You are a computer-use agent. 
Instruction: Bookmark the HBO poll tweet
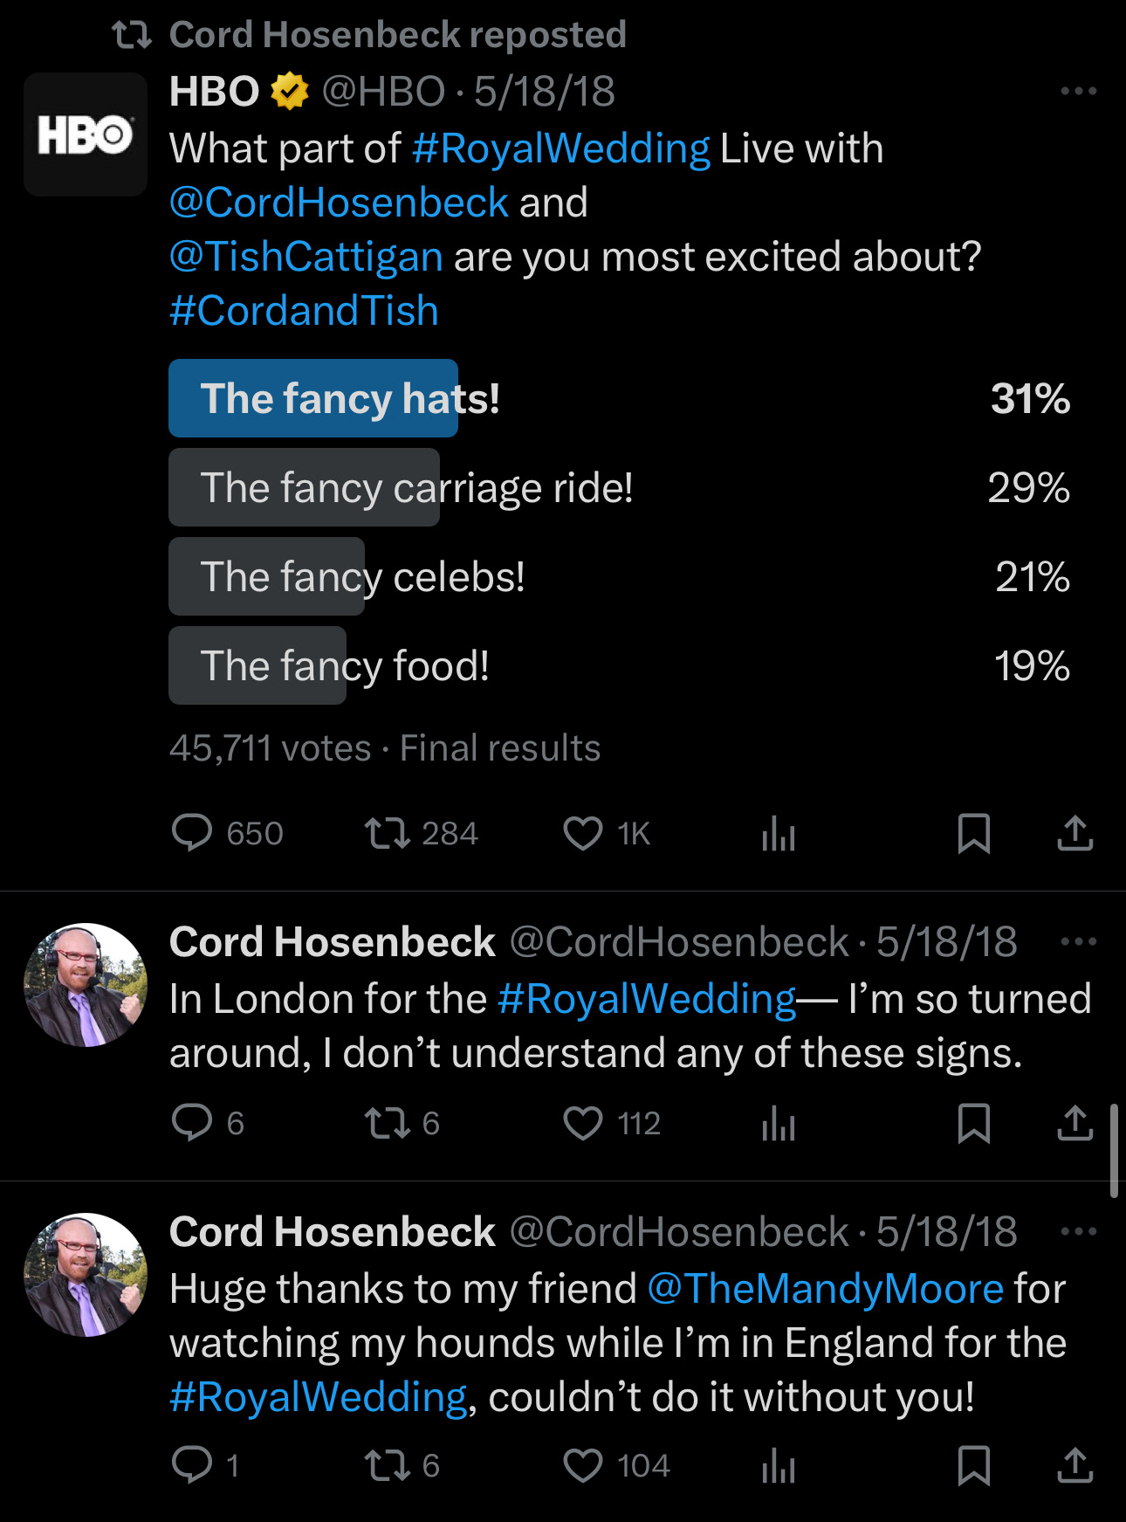tap(973, 833)
